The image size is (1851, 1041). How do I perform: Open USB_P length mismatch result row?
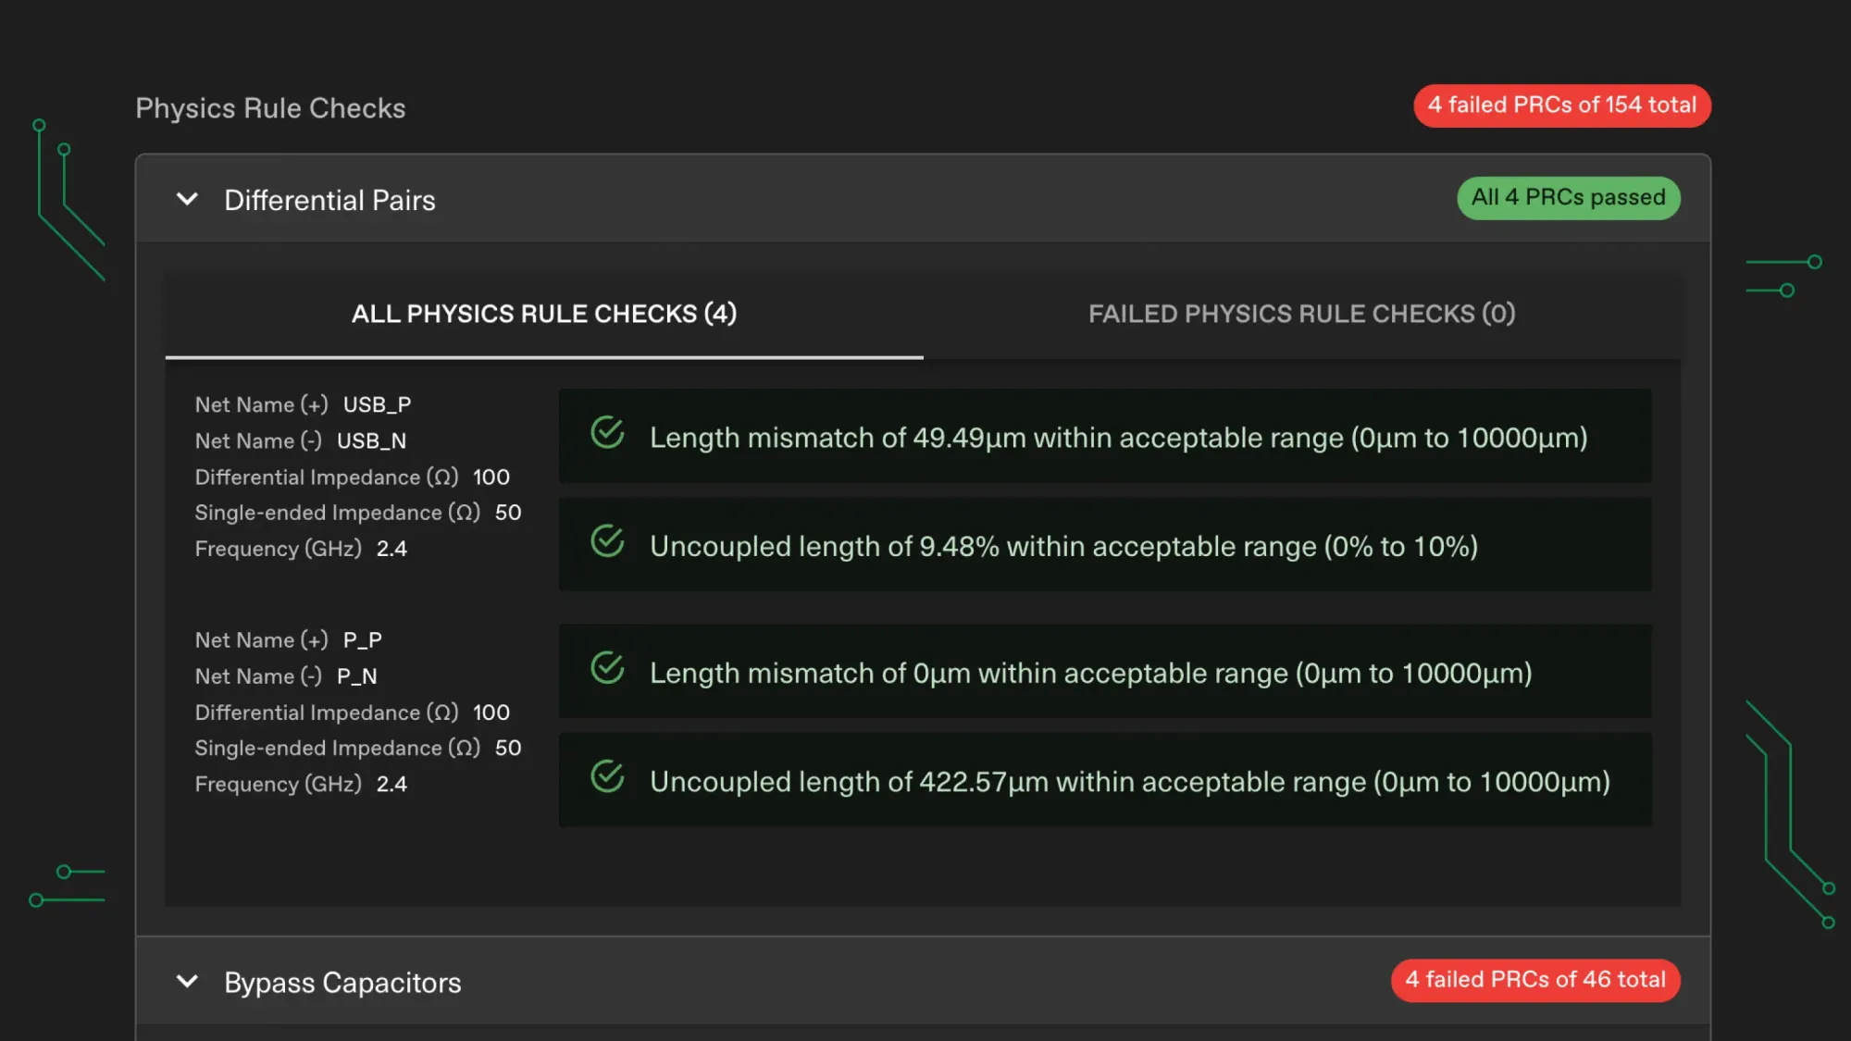point(1105,436)
